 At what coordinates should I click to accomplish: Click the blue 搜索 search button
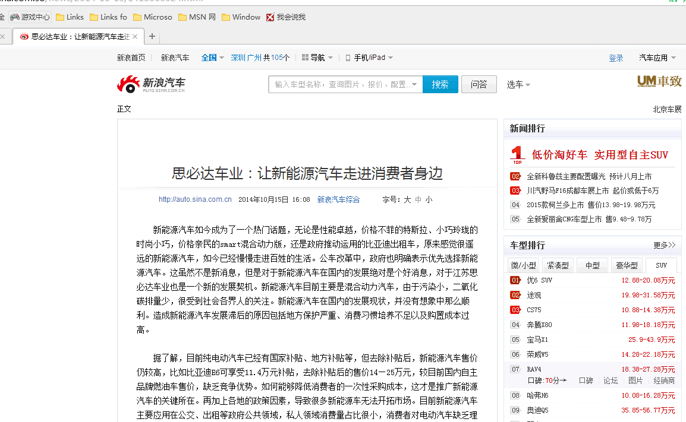coord(440,84)
